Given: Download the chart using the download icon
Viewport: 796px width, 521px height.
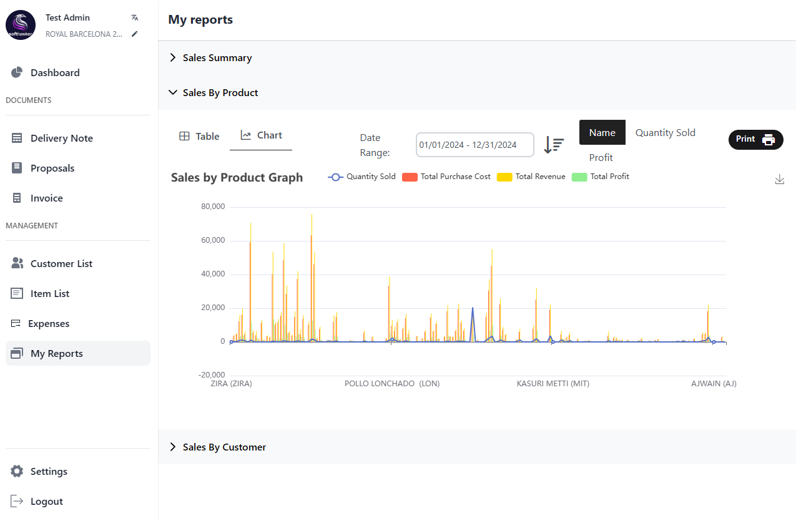Looking at the screenshot, I should [779, 180].
